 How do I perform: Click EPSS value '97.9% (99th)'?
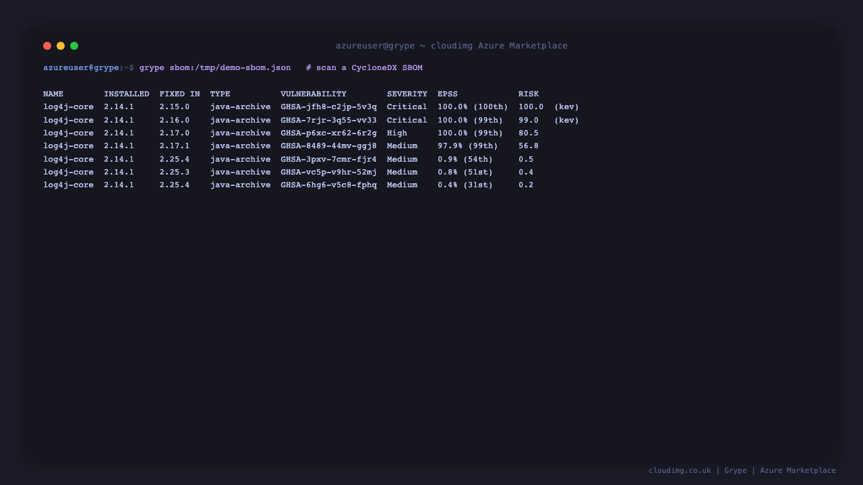468,146
